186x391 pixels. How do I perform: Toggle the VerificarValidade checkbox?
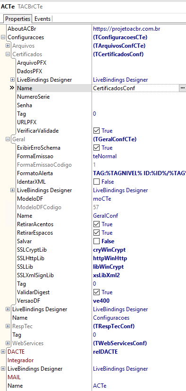click(x=96, y=131)
